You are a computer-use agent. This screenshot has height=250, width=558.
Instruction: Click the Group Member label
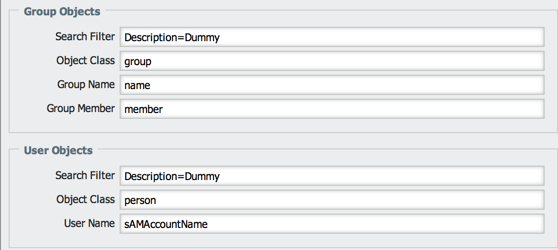click(80, 108)
